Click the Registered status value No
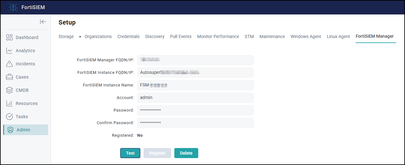 point(140,135)
